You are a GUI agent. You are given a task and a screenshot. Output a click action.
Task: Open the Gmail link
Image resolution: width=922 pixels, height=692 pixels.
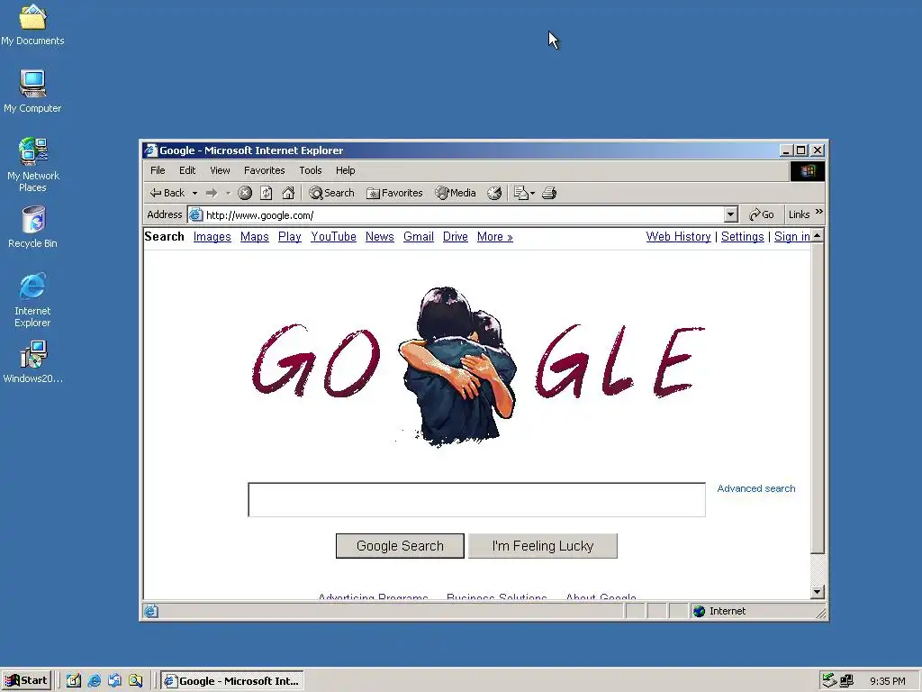419,237
